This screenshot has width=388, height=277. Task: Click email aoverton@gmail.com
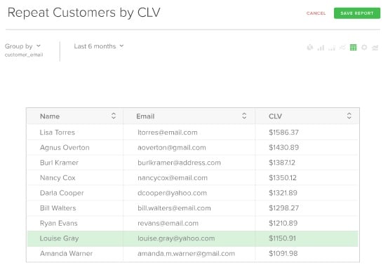coord(172,148)
